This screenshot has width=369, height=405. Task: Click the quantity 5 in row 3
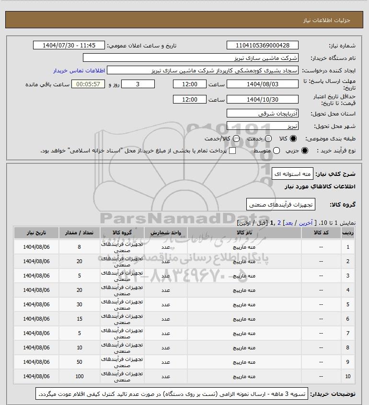(79, 276)
